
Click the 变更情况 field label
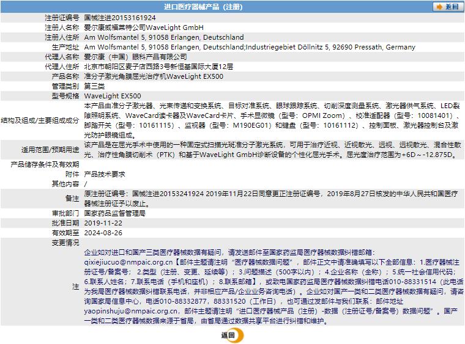coord(65,243)
